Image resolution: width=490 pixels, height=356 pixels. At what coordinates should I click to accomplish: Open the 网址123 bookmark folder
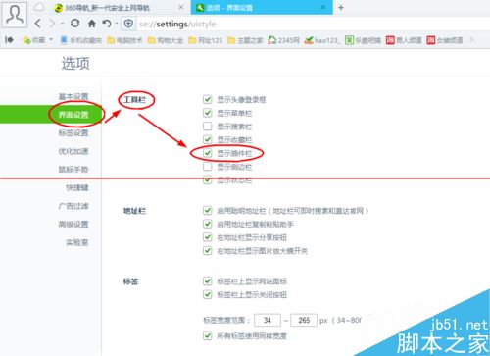click(206, 40)
